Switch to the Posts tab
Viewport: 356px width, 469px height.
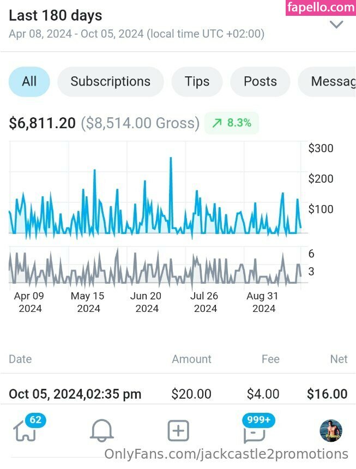(260, 82)
